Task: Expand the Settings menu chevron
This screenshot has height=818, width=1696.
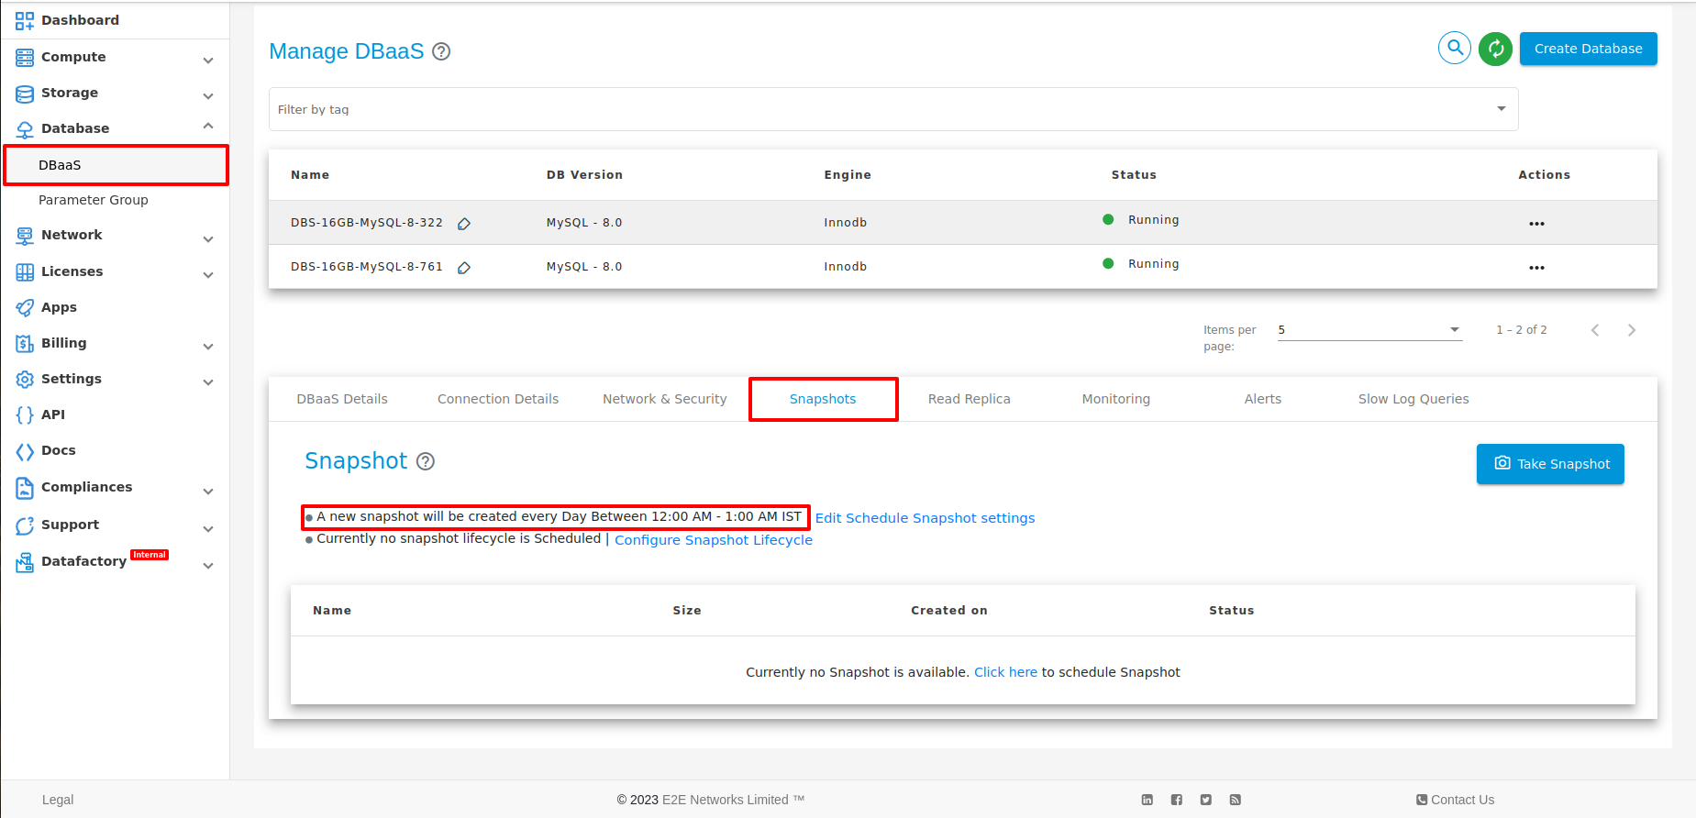Action: click(208, 382)
